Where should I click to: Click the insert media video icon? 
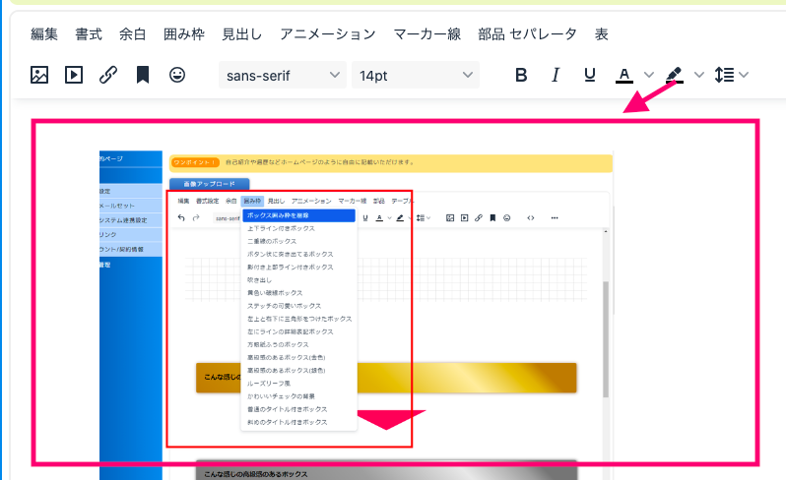(74, 75)
